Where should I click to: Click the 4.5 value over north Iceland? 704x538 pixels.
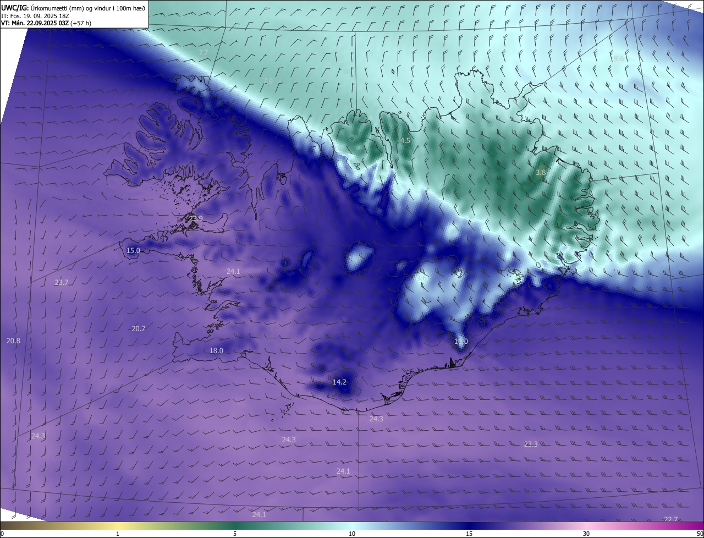click(x=405, y=141)
